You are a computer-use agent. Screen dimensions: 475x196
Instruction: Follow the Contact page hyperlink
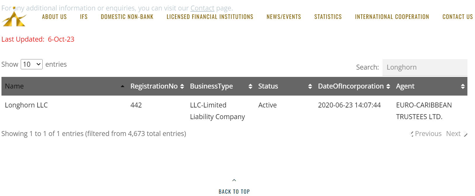point(202,8)
